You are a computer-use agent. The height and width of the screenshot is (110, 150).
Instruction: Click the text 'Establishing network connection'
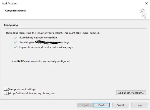click(38, 38)
